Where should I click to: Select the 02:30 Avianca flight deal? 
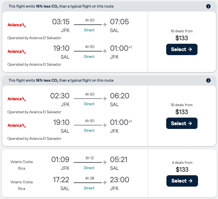pos(182,123)
